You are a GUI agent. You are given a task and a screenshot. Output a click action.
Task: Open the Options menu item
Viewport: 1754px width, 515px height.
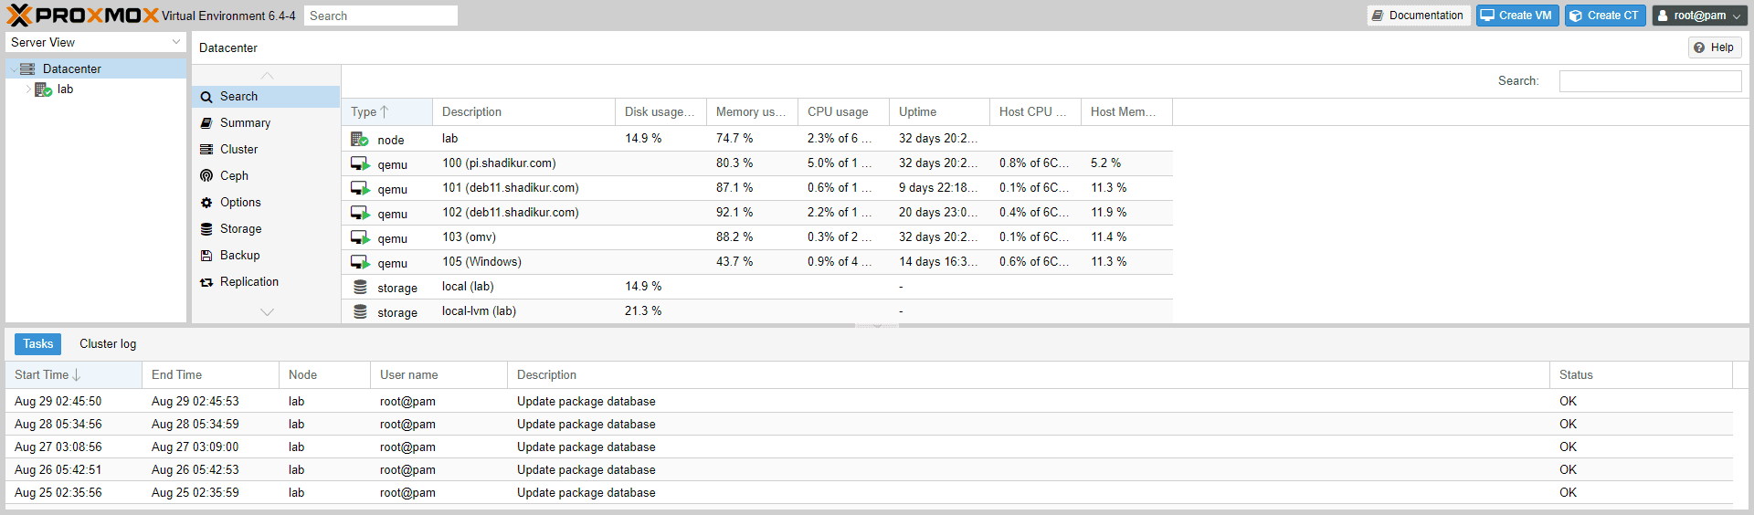(266, 203)
